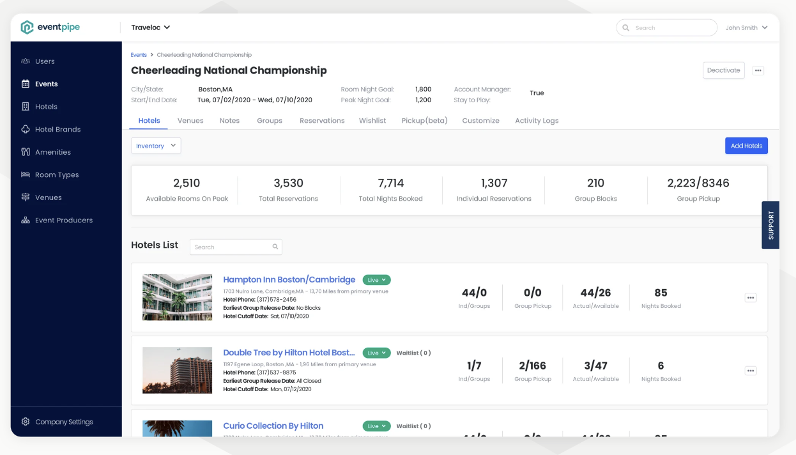Open the Support side tab
Image resolution: width=796 pixels, height=455 pixels.
tap(770, 225)
